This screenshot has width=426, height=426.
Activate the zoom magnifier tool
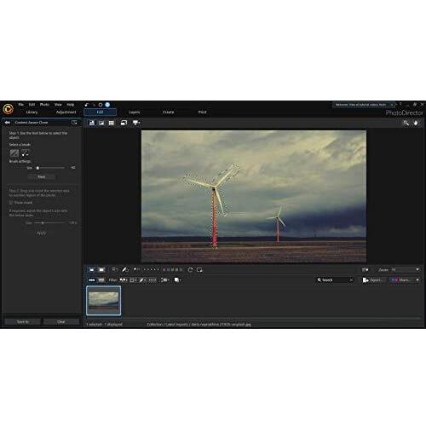coord(406,123)
